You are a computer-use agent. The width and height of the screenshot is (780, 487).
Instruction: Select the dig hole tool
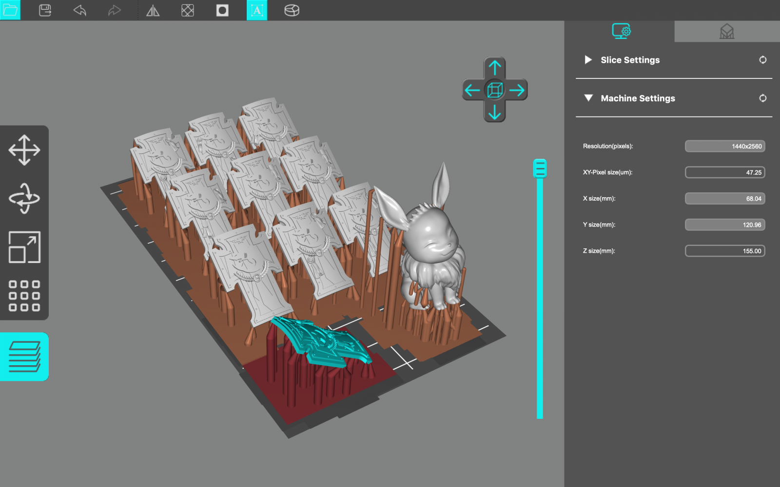coord(222,10)
